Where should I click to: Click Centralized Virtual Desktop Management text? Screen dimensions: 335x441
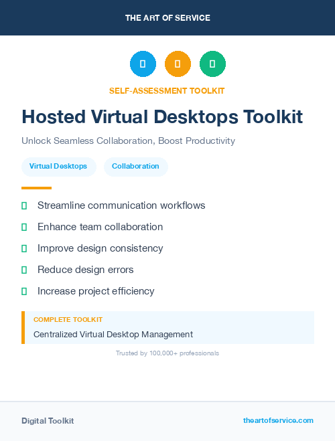pos(113,335)
